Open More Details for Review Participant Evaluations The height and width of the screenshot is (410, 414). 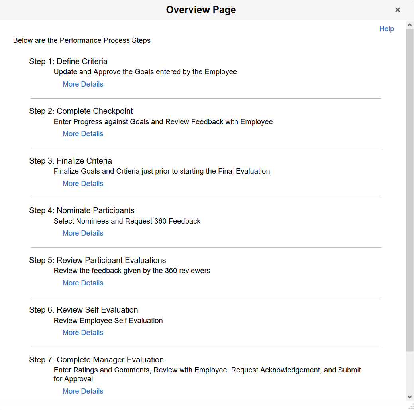pyautogui.click(x=82, y=283)
